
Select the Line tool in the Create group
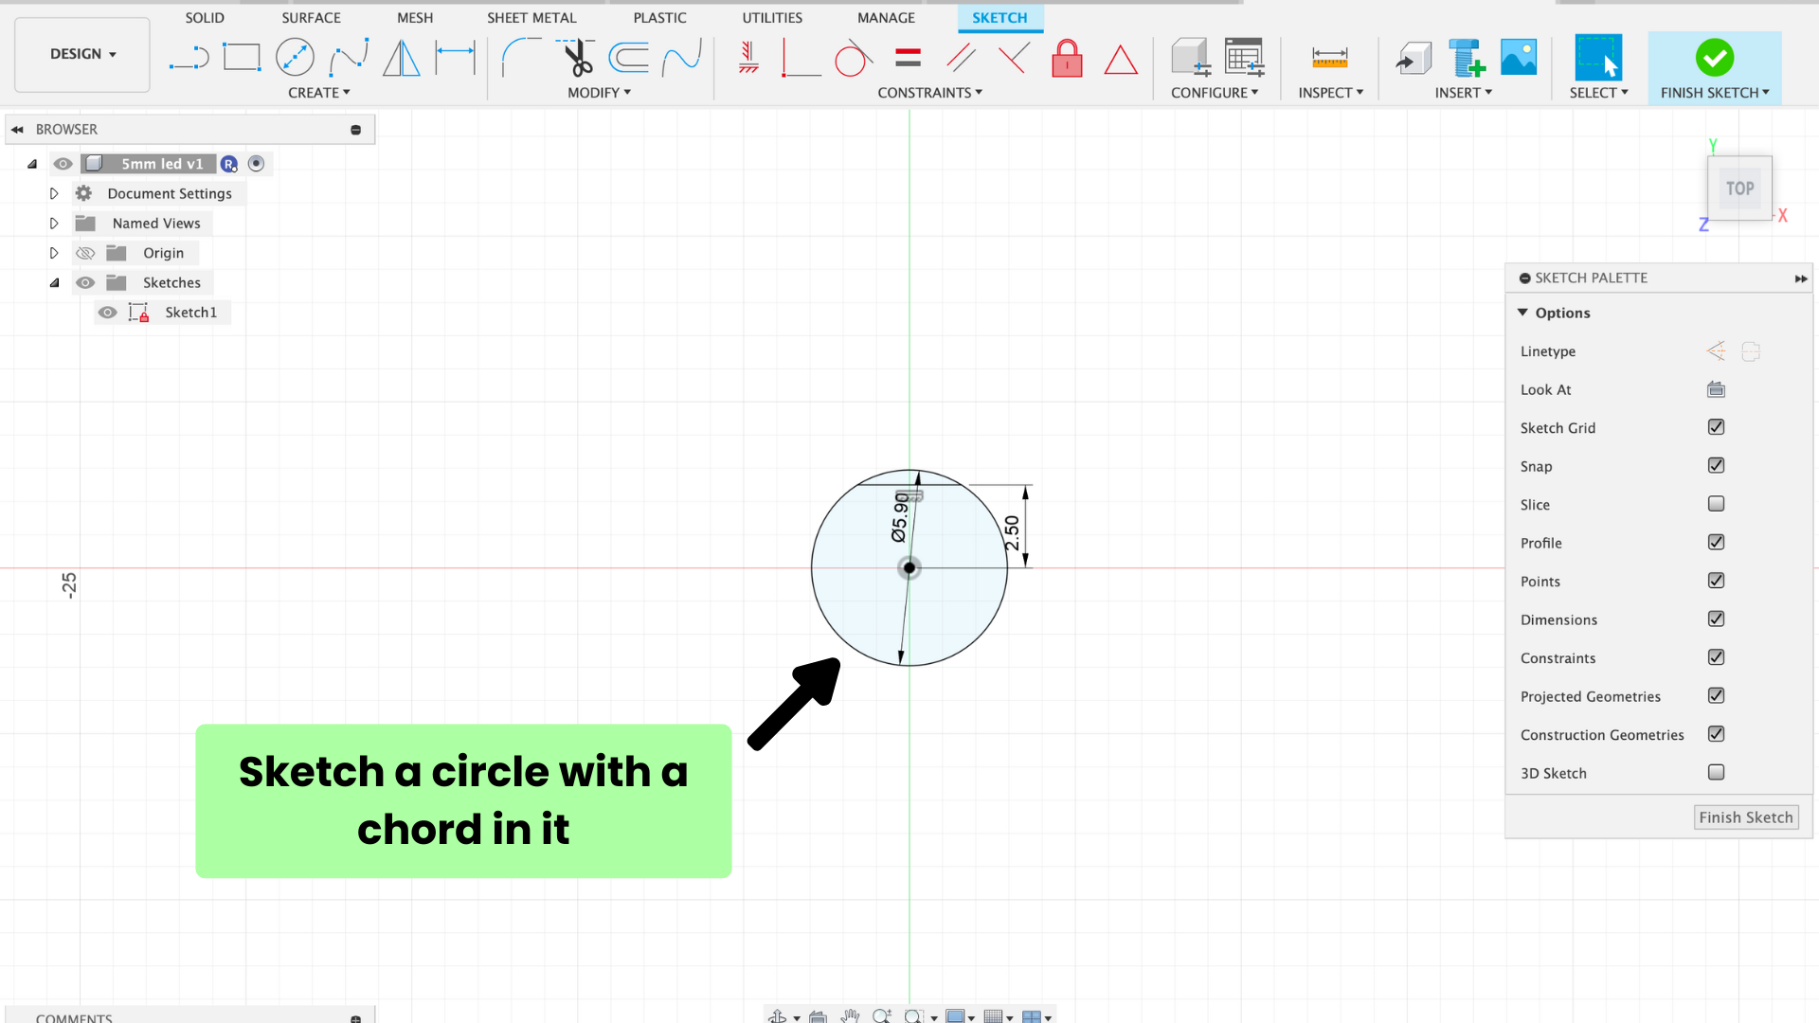[189, 58]
